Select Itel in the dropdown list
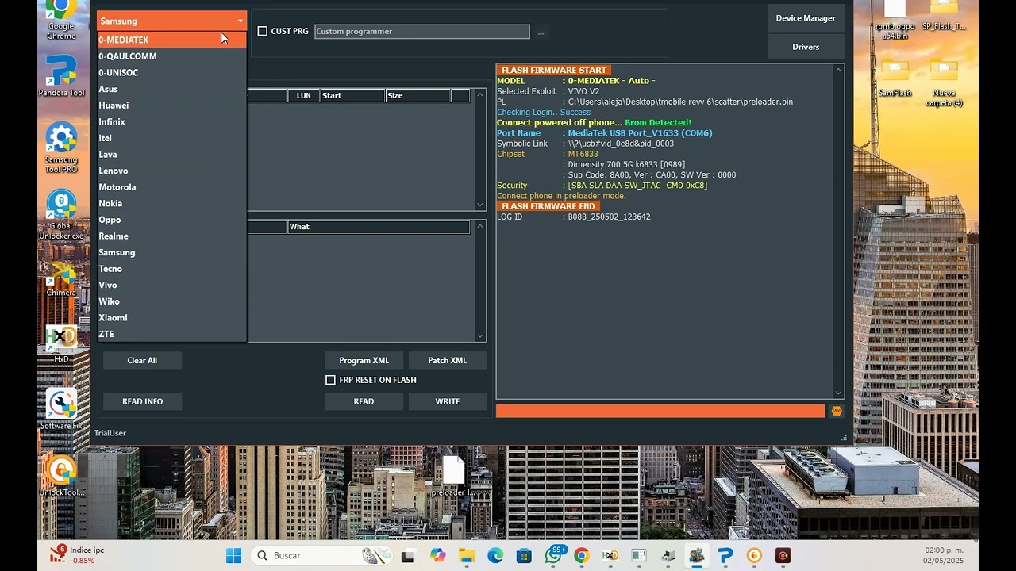The width and height of the screenshot is (1016, 571). [x=171, y=138]
